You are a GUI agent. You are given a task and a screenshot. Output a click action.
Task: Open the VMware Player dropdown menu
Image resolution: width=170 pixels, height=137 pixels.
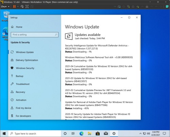[x=5, y=6]
